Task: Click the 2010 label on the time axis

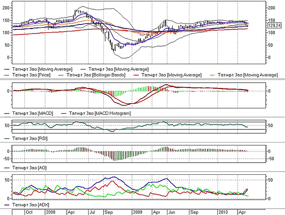Action: (223, 212)
